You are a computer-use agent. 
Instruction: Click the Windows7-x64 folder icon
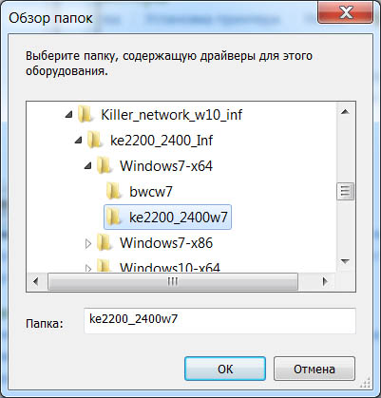click(x=104, y=165)
